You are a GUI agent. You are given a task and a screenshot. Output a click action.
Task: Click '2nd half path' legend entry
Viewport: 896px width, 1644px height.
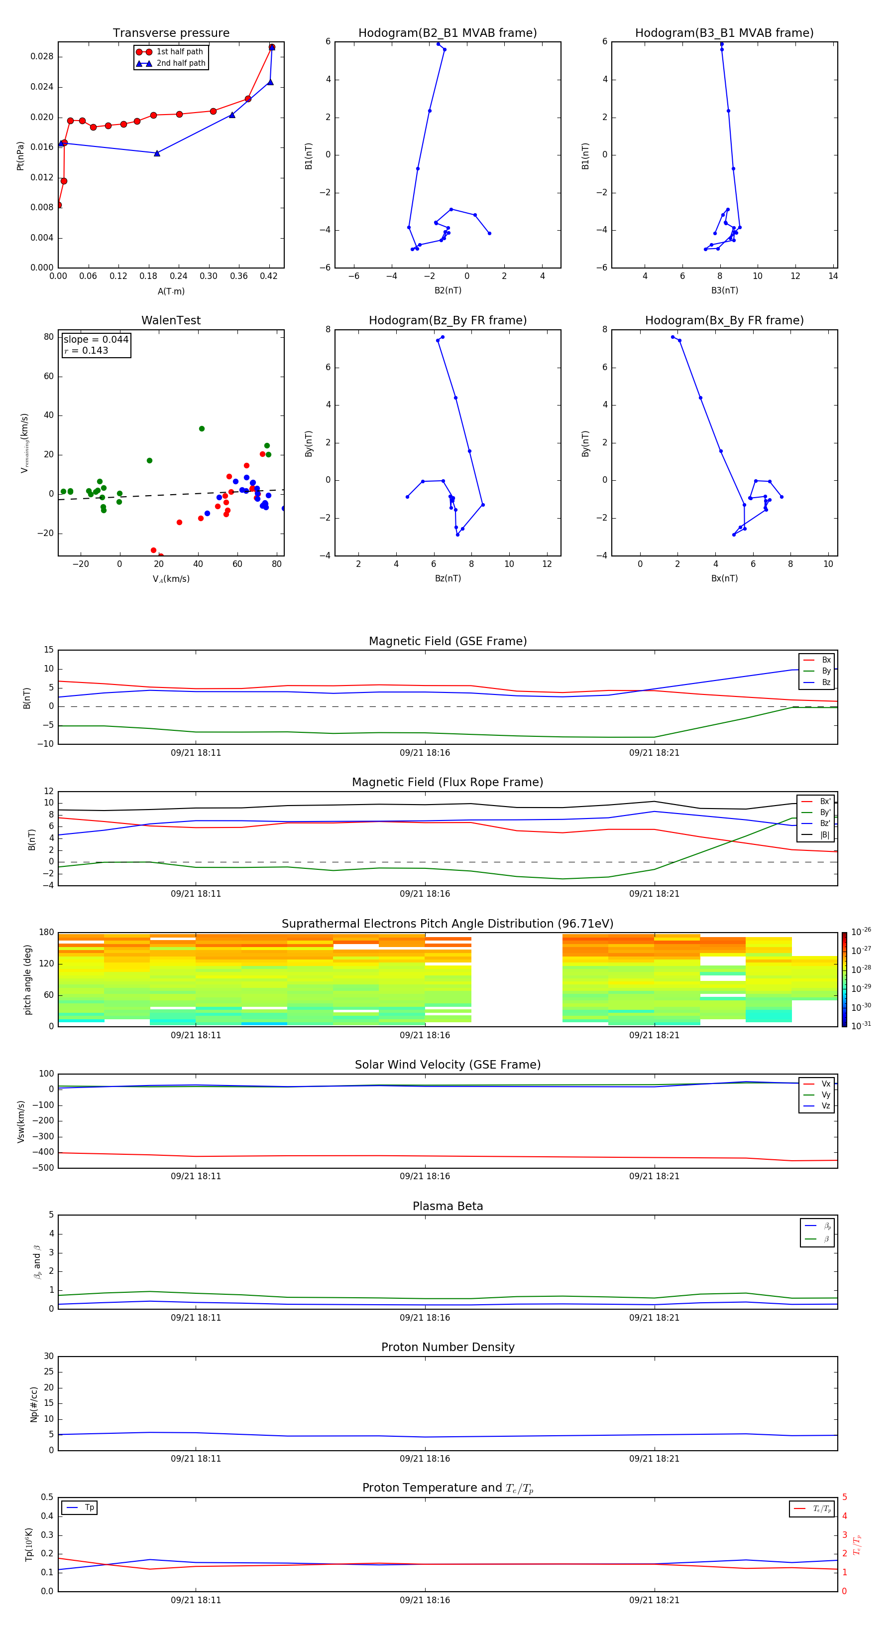point(172,63)
